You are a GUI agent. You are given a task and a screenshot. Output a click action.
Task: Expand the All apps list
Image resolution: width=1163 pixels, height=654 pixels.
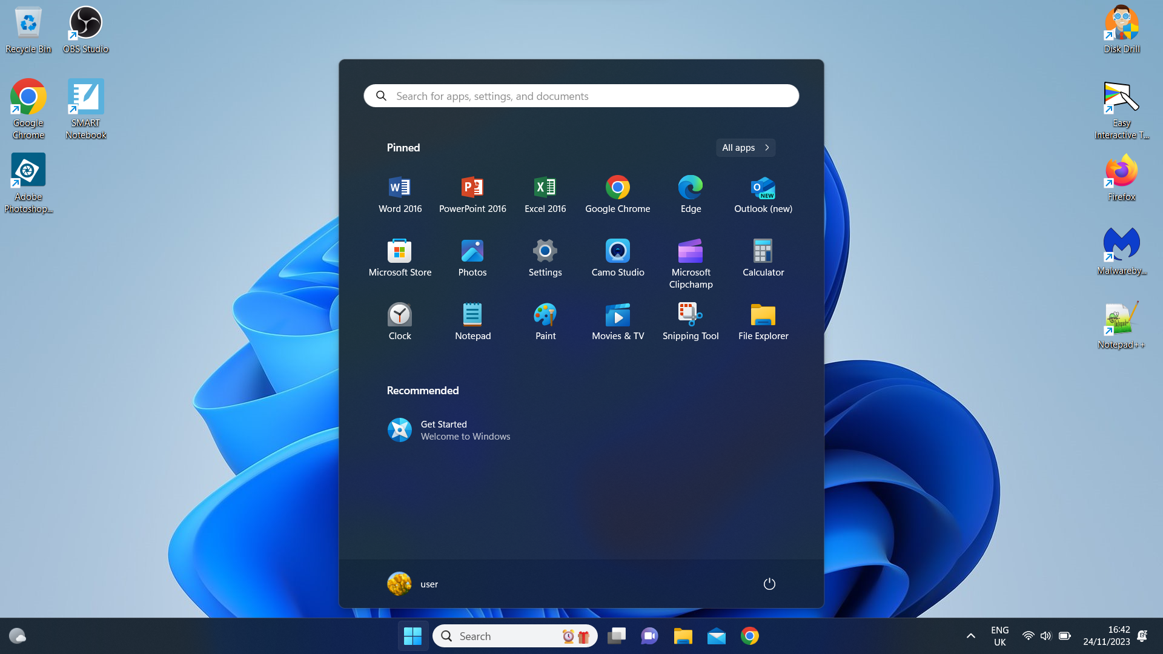coord(746,148)
